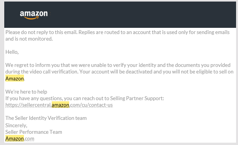Open the Amazon.com link in the signature
Viewport: 238px width, 145px height.
click(20, 138)
